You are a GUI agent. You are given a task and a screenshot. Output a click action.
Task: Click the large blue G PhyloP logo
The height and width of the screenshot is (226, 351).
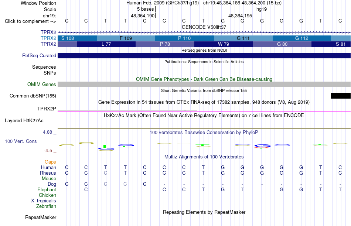point(262,146)
